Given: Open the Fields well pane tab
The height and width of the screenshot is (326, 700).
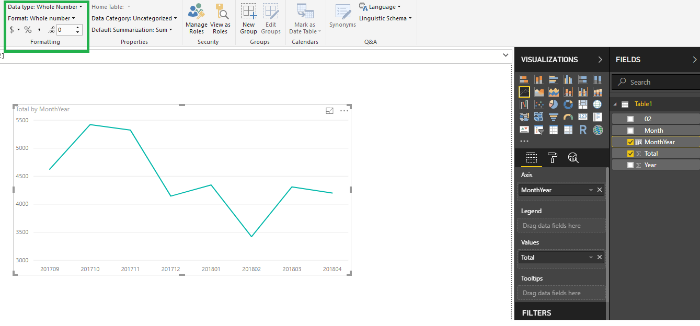Looking at the screenshot, I should click(531, 158).
